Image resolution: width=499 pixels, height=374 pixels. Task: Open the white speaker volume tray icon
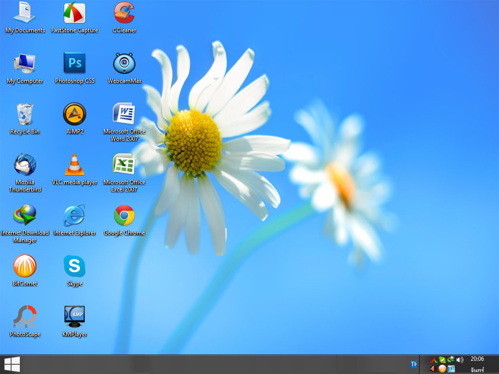pyautogui.click(x=460, y=360)
